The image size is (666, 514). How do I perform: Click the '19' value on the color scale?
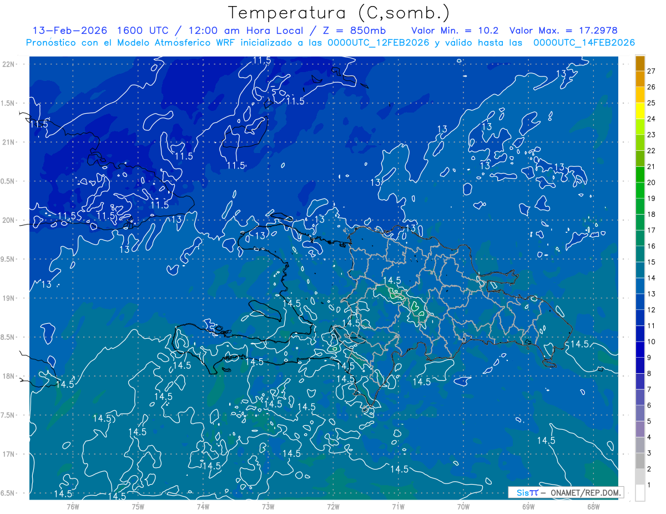click(x=651, y=199)
